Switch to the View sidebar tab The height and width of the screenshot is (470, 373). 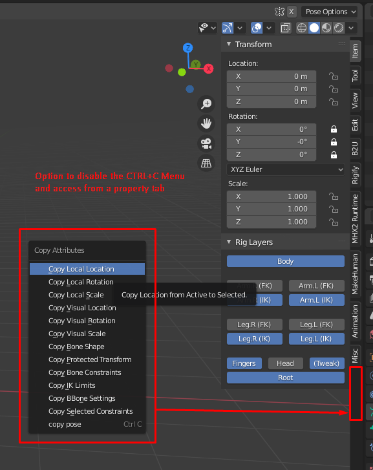[356, 100]
